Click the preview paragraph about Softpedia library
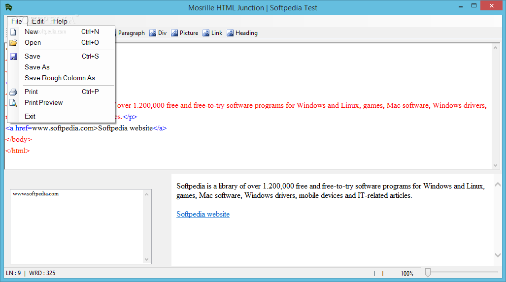This screenshot has height=282, width=506. click(331, 191)
